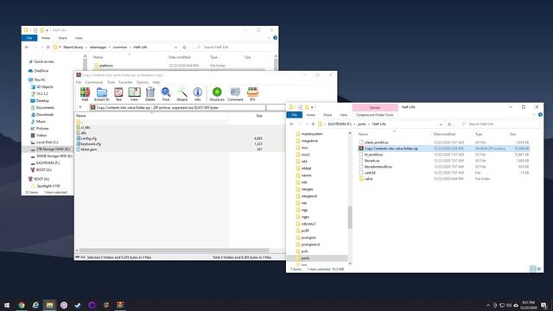This screenshot has width=553, height=311.
Task: Click the SFX icon in WinRAR toolbar
Action: pyautogui.click(x=252, y=94)
